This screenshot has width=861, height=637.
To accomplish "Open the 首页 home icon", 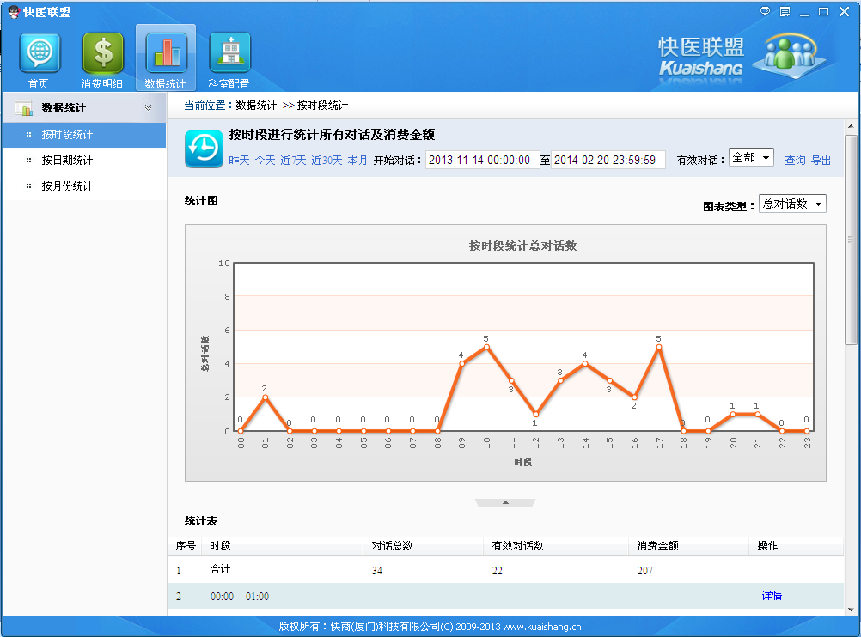I will pos(40,54).
